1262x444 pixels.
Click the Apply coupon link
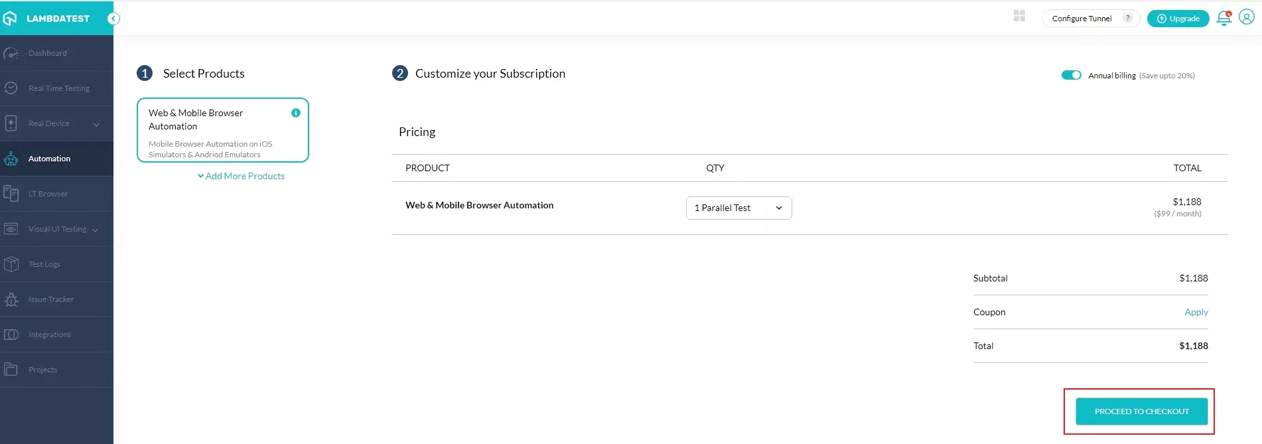pos(1196,312)
